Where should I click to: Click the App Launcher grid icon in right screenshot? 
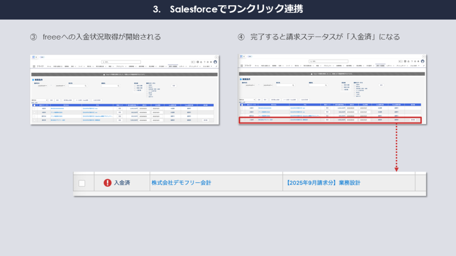[x=242, y=66]
